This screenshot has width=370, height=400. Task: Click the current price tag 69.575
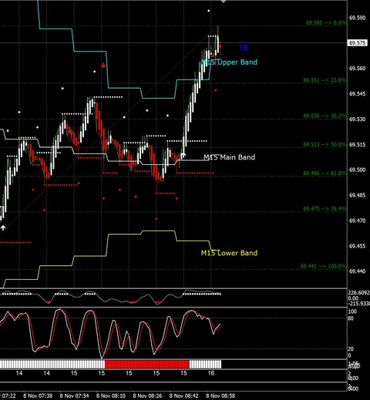(358, 43)
